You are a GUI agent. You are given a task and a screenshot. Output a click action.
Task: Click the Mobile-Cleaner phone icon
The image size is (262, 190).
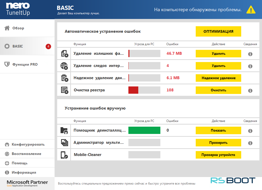click(x=64, y=155)
